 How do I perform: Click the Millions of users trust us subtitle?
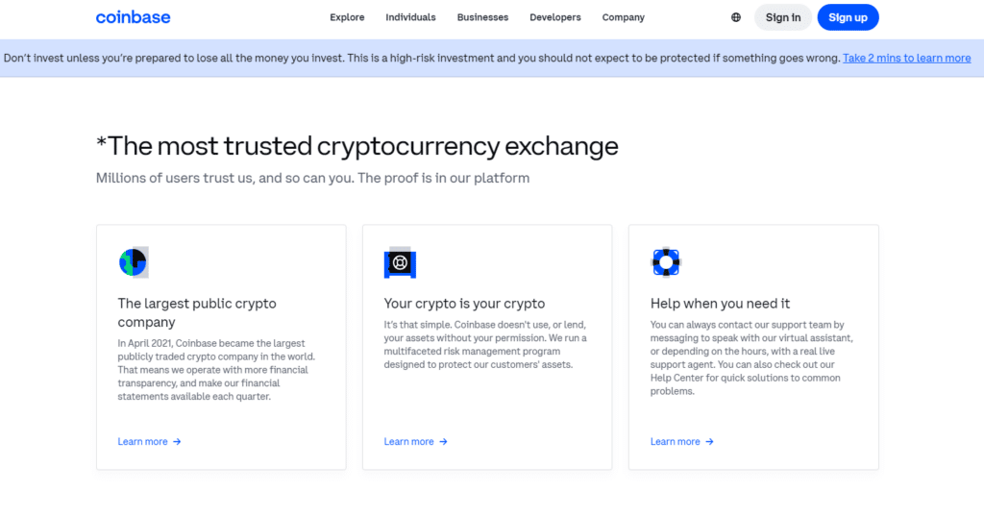coord(312,179)
